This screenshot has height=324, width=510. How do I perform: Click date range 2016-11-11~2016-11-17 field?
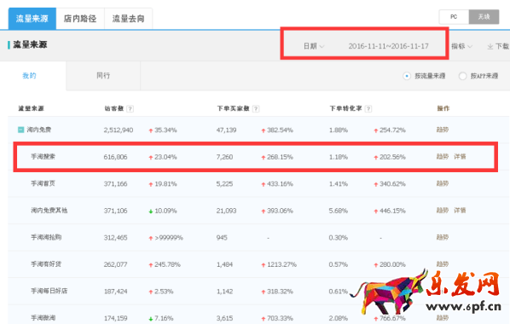pos(388,46)
